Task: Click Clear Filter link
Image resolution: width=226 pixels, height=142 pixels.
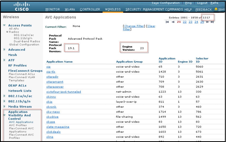Action: (x=139, y=28)
